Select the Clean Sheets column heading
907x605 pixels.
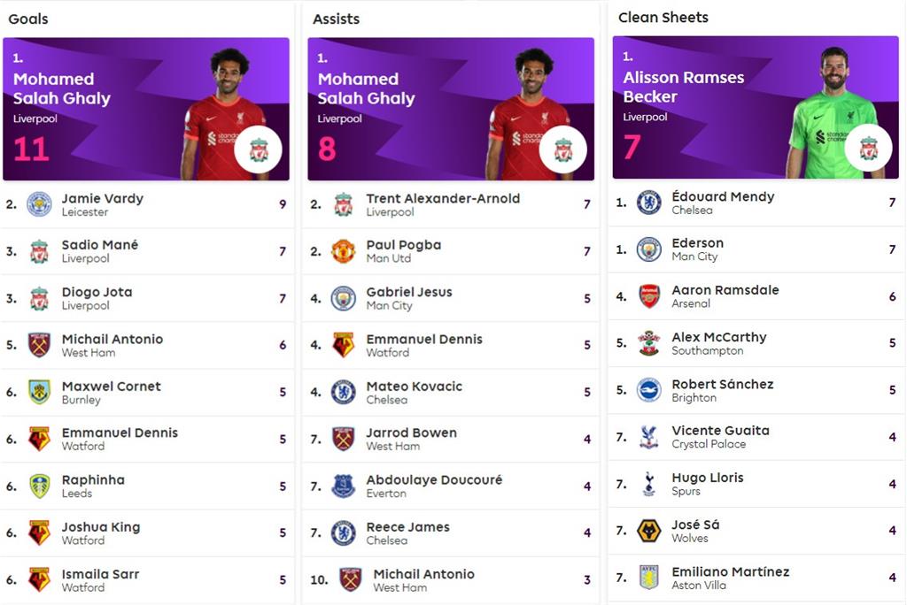point(663,18)
